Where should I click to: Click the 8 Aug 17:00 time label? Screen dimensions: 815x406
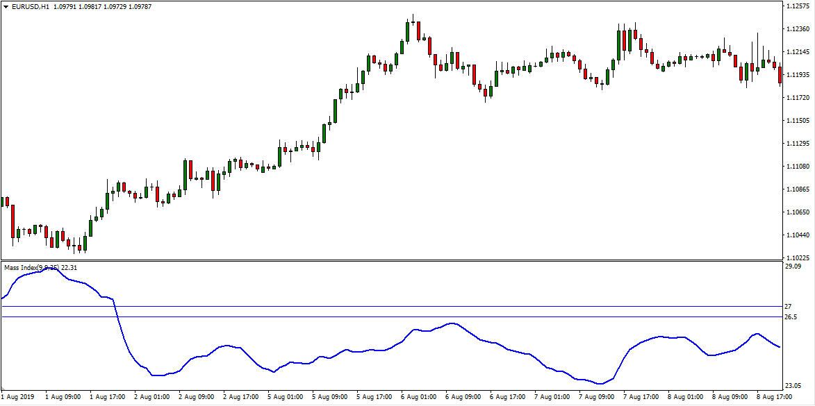pyautogui.click(x=775, y=398)
